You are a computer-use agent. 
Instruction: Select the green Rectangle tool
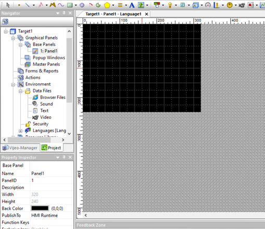70,5
